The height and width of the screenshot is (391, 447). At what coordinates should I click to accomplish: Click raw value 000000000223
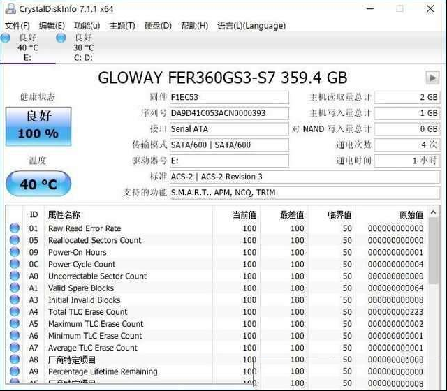coord(396,312)
